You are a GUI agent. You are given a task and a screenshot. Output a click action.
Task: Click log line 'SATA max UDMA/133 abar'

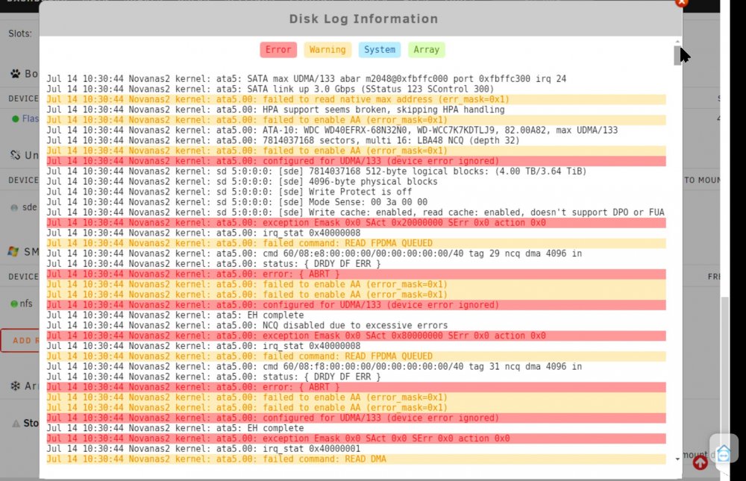point(307,78)
